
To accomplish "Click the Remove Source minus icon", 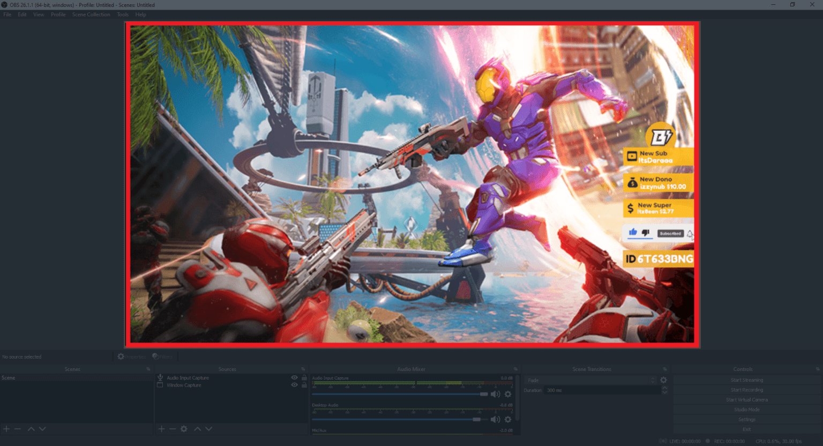I will coord(172,428).
